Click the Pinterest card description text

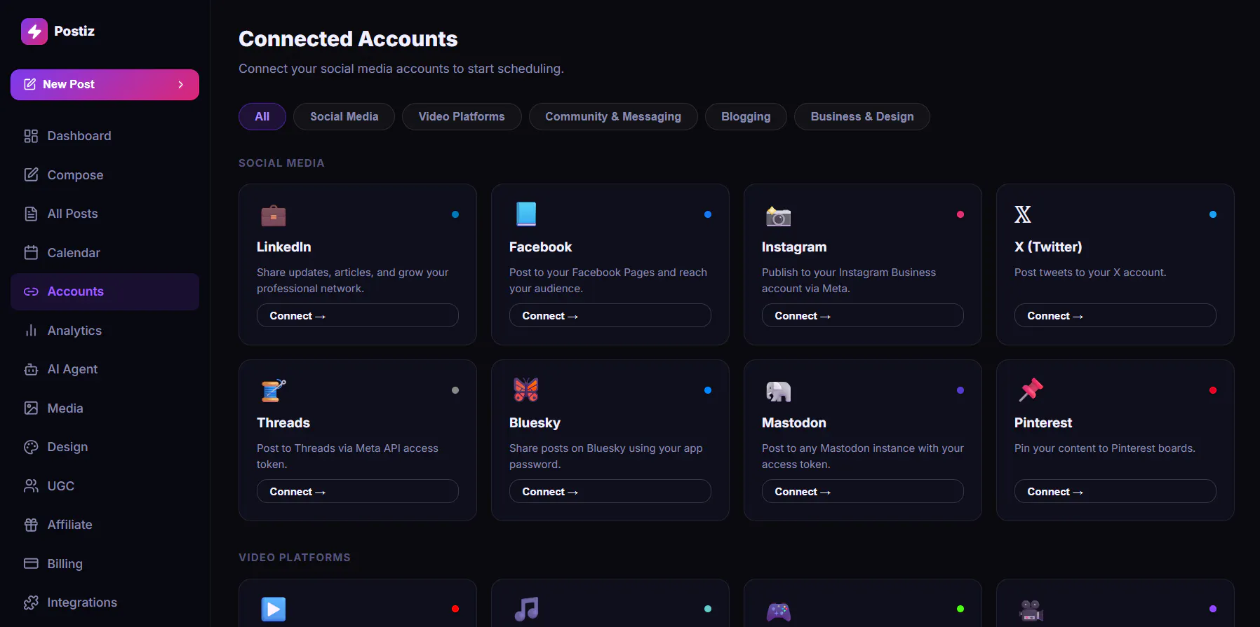tap(1105, 448)
